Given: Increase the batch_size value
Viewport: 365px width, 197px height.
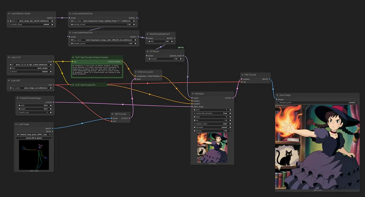Looking at the screenshot, I should [51, 112].
